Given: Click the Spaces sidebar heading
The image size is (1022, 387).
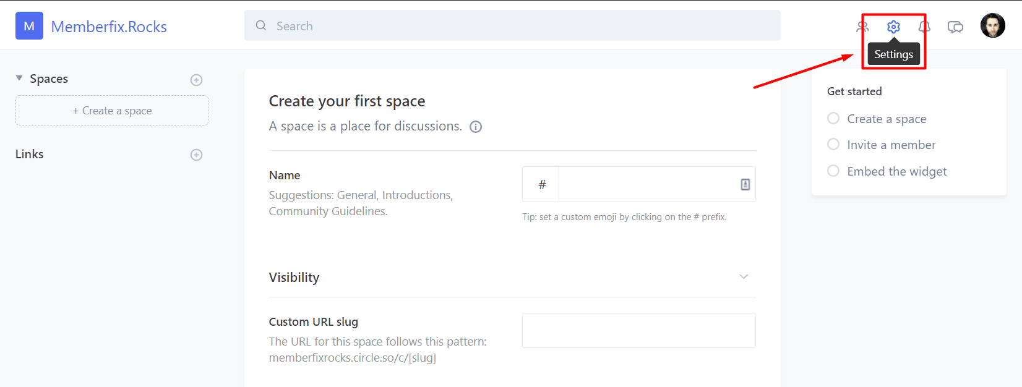Looking at the screenshot, I should click(49, 79).
